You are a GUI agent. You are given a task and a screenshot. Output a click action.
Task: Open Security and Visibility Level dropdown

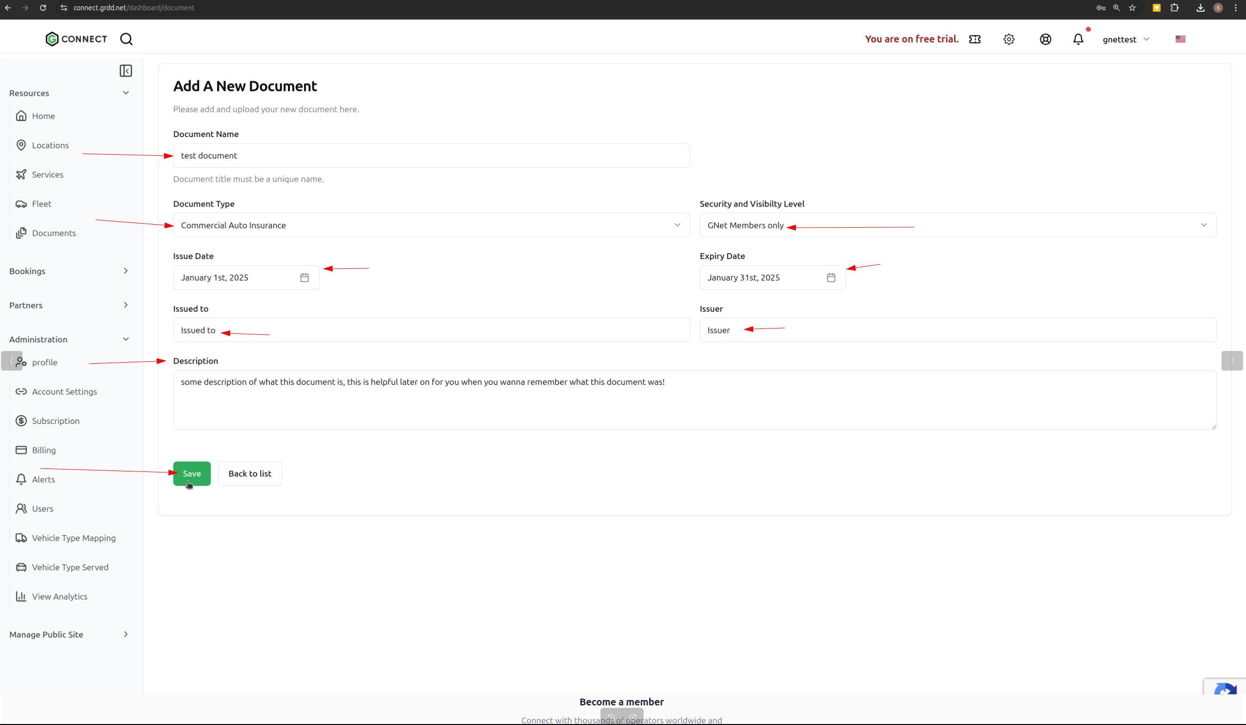tap(957, 225)
